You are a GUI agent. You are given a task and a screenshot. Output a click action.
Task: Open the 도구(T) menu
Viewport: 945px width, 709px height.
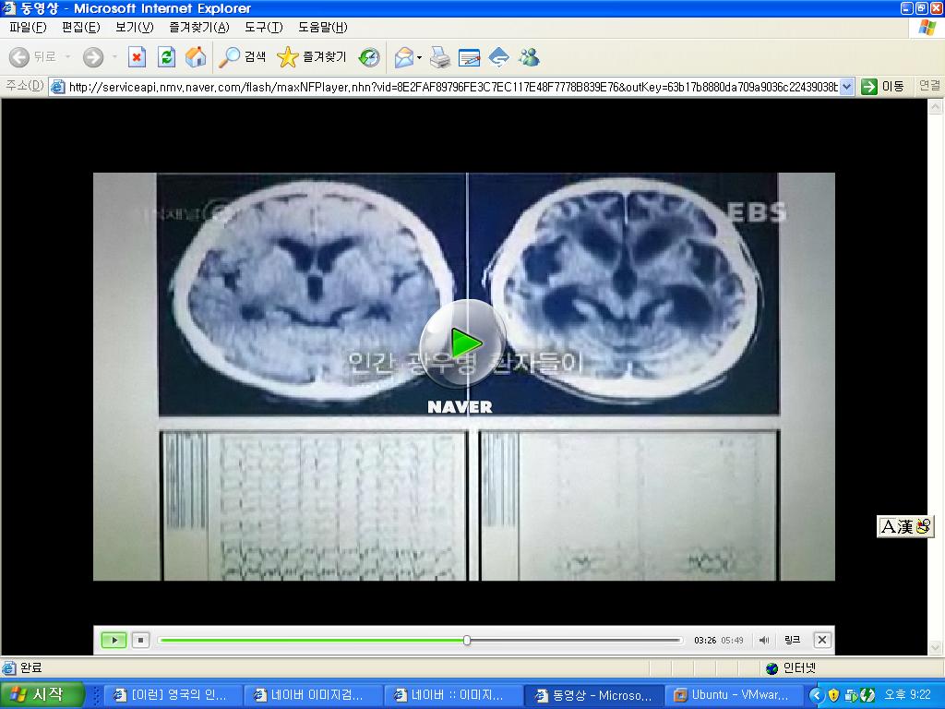(263, 27)
